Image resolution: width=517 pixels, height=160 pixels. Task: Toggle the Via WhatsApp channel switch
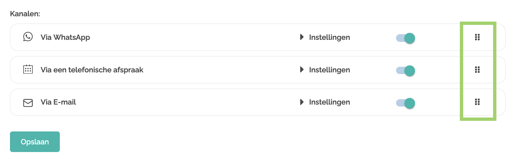click(x=406, y=38)
